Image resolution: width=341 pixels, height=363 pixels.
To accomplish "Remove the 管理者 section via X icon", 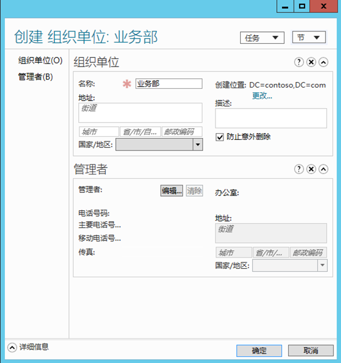I will (x=311, y=169).
